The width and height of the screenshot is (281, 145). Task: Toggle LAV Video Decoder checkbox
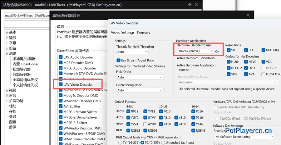[x=61, y=84]
